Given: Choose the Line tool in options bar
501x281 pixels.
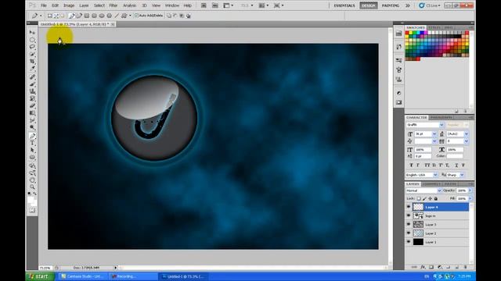Looking at the screenshot, I should tap(117, 16).
